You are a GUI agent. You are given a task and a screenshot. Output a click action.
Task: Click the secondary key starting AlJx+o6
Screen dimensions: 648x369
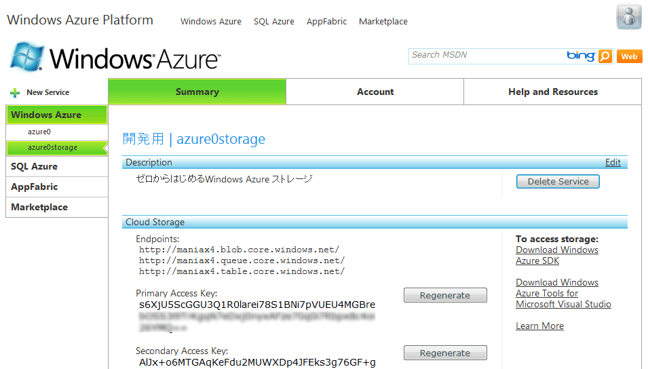coord(257,362)
